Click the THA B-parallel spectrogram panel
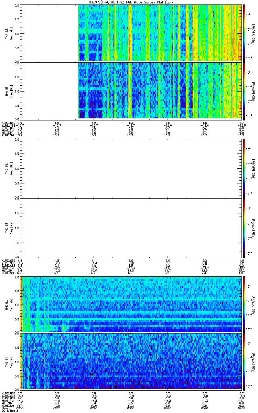 point(131,91)
